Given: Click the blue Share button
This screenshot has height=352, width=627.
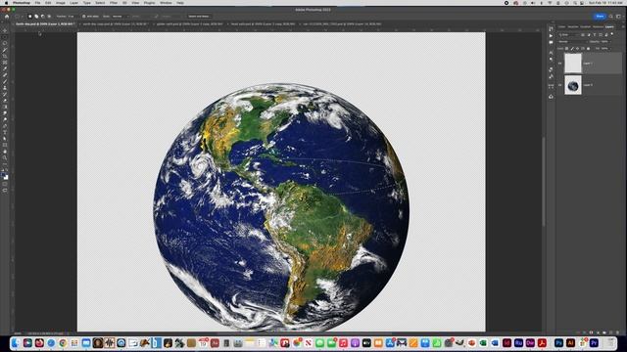Looking at the screenshot, I should (600, 17).
